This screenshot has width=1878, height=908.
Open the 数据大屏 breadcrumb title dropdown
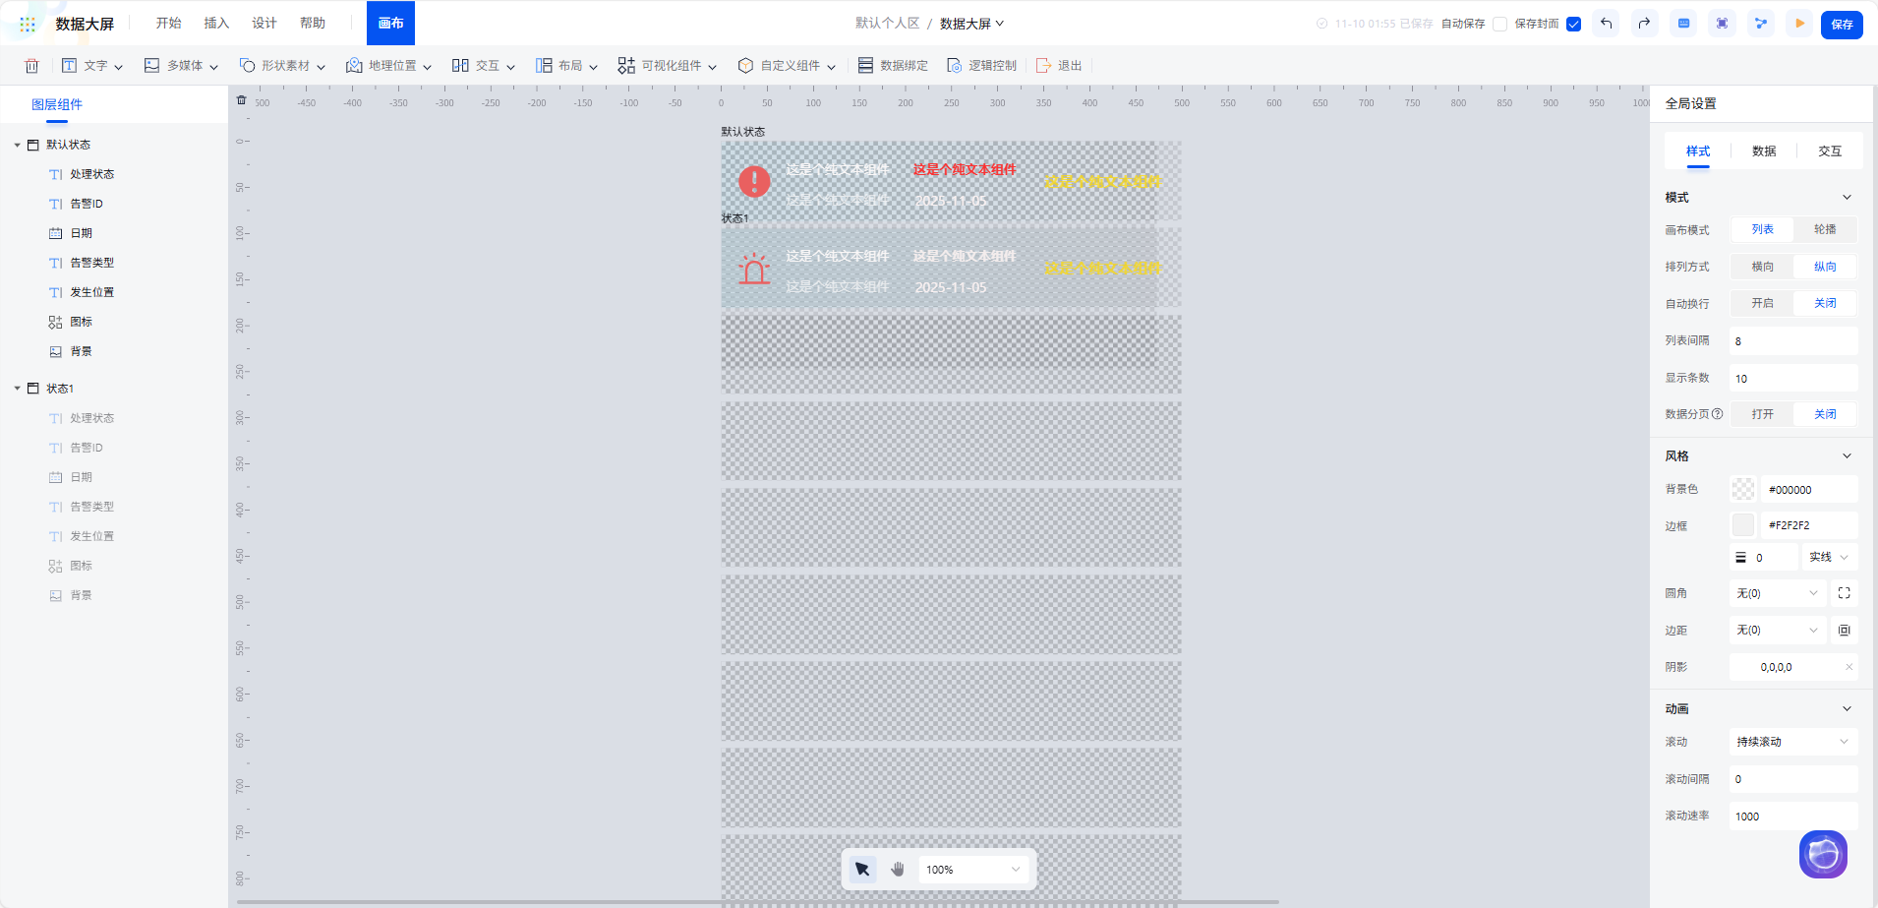(971, 24)
